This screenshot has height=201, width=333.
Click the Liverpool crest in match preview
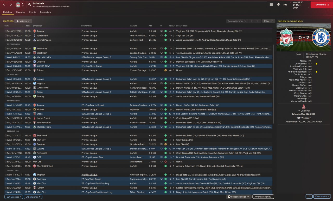[x=286, y=37]
